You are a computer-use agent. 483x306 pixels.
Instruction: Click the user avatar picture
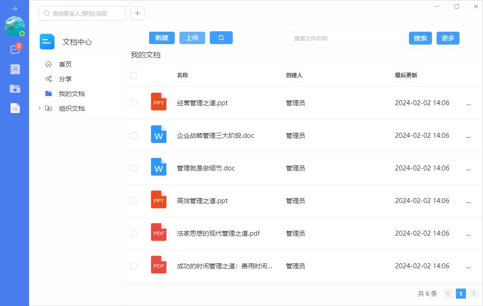[15, 26]
